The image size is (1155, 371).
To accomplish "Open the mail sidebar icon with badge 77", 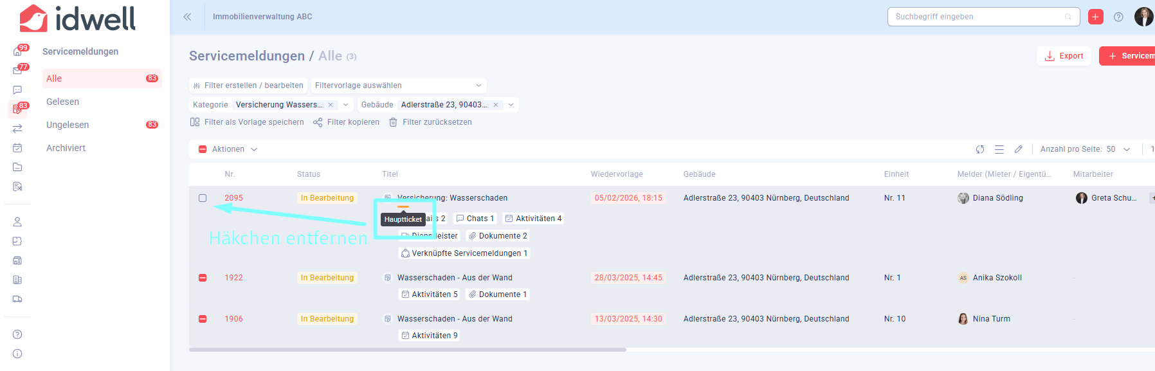I will click(17, 71).
